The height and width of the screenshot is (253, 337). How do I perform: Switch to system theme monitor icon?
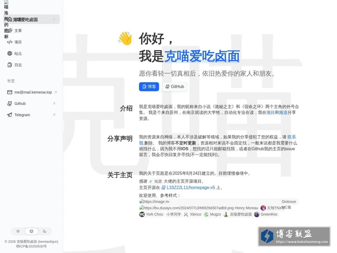pyautogui.click(x=31, y=231)
